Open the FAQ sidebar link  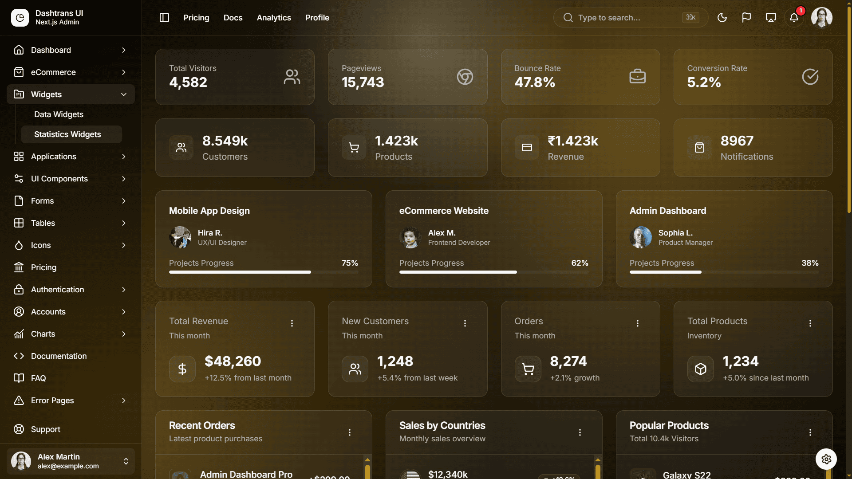(x=71, y=378)
